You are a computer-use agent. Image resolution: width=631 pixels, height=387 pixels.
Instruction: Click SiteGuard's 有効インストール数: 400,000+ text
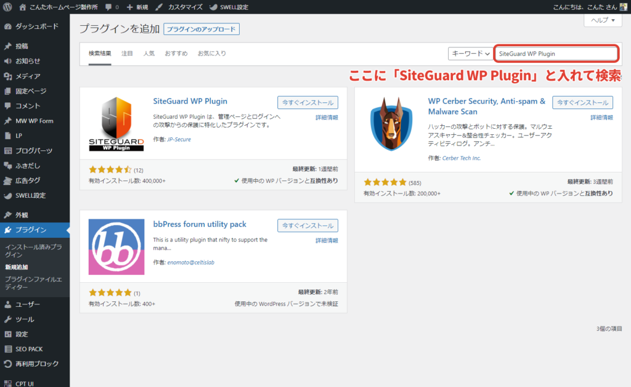[127, 181]
